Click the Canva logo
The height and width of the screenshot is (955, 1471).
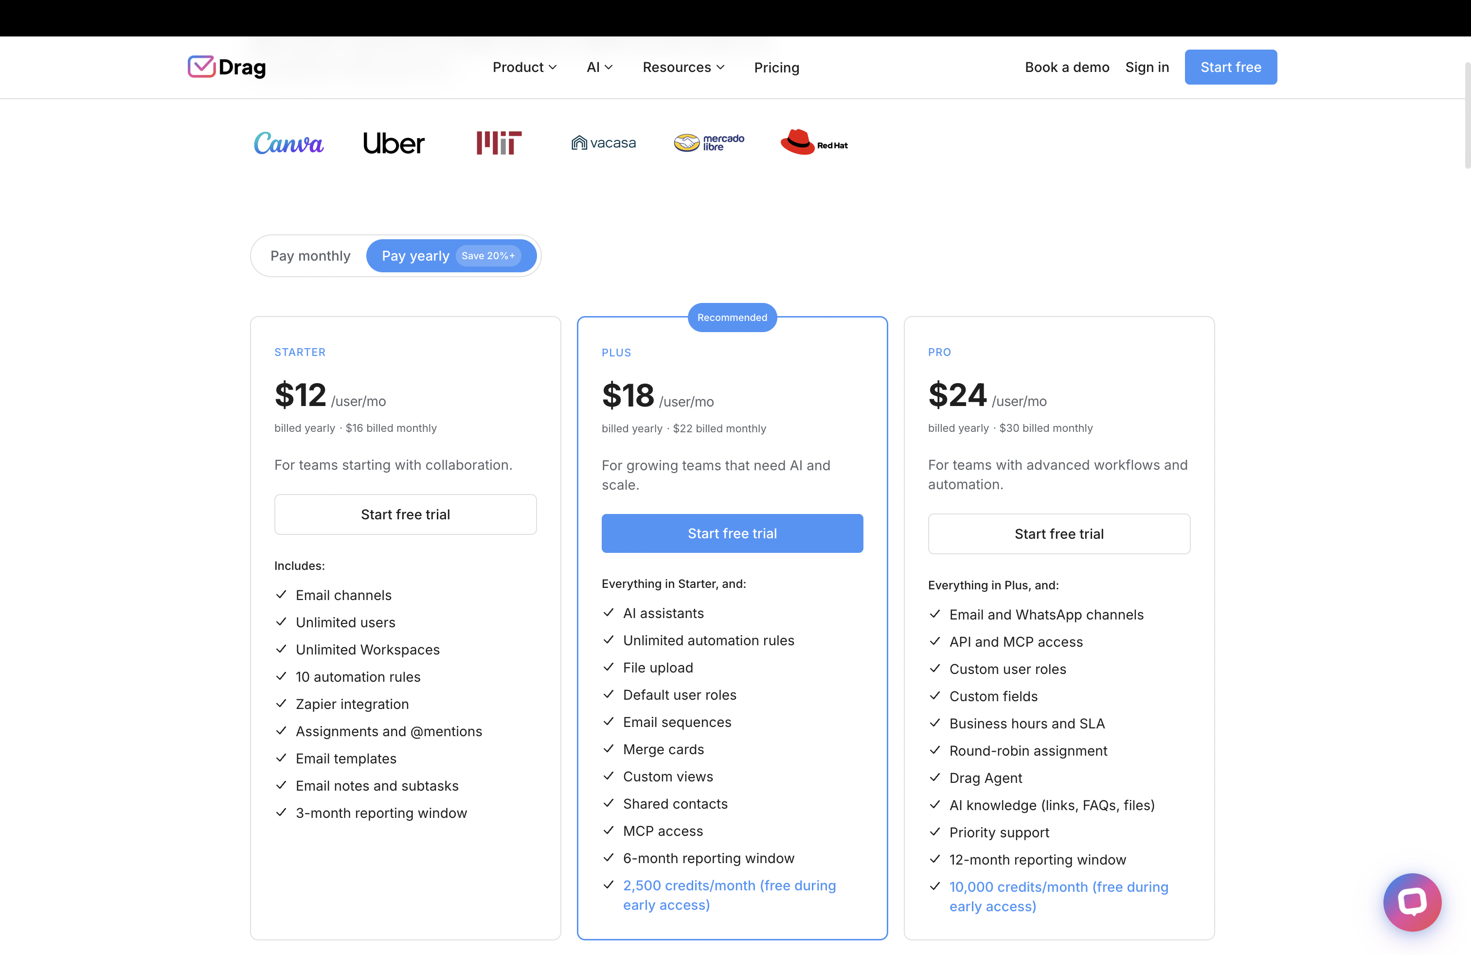click(x=288, y=143)
